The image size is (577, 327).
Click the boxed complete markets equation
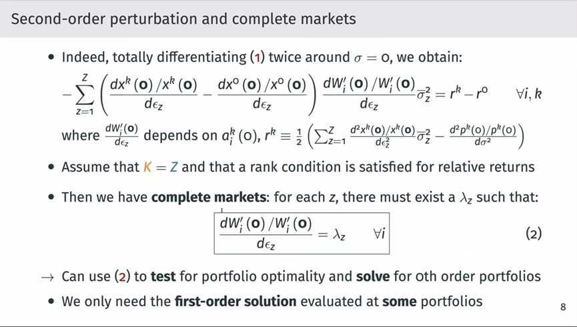[301, 233]
